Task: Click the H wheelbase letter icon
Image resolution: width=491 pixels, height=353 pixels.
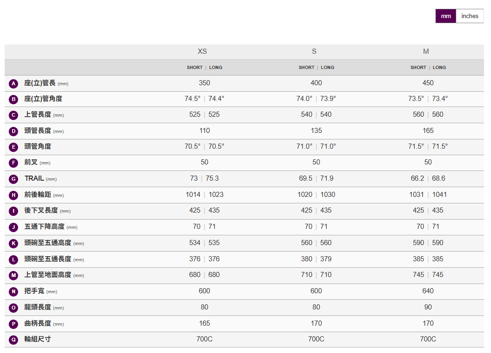Action: [13, 195]
